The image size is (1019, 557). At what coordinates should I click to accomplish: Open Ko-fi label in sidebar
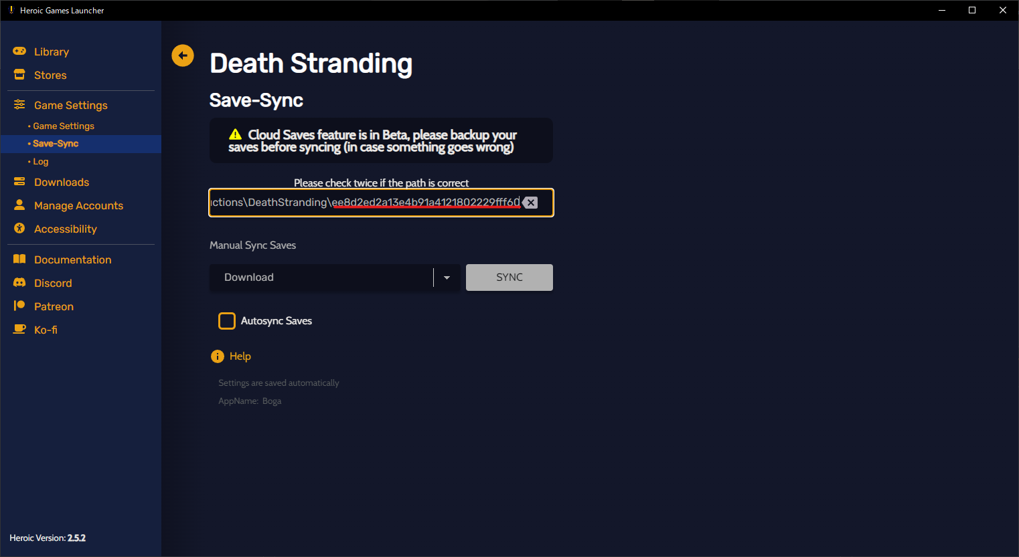46,330
